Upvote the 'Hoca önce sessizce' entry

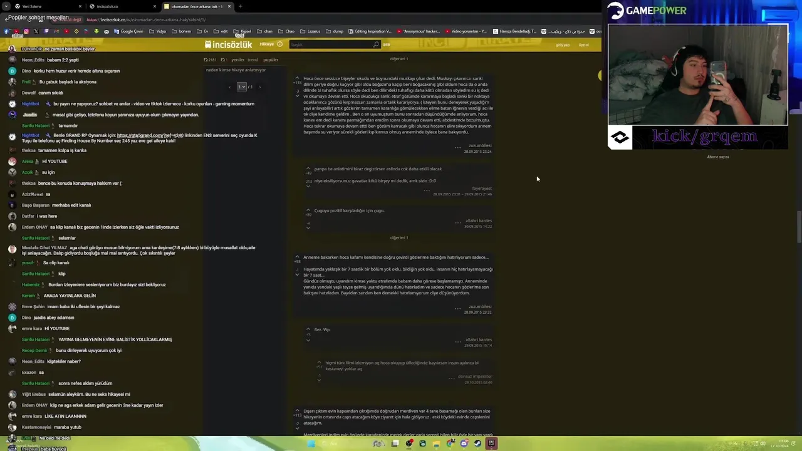(x=298, y=78)
